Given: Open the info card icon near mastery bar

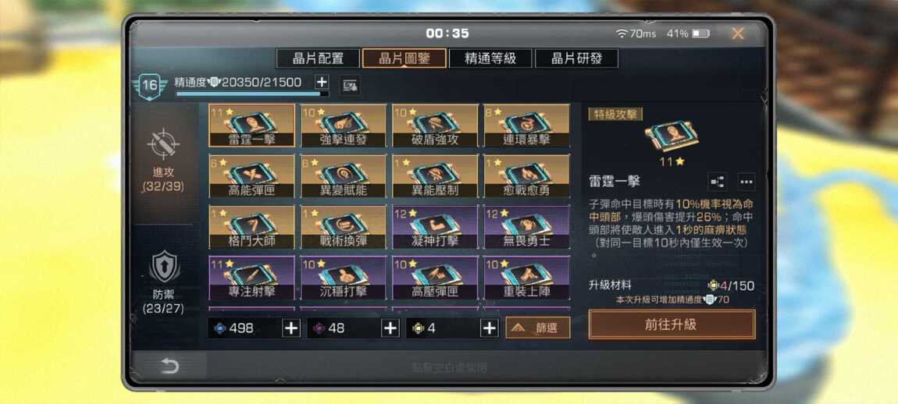Looking at the screenshot, I should click(349, 86).
